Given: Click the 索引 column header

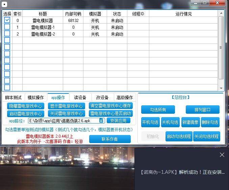Looking at the screenshot, I should (x=17, y=14).
